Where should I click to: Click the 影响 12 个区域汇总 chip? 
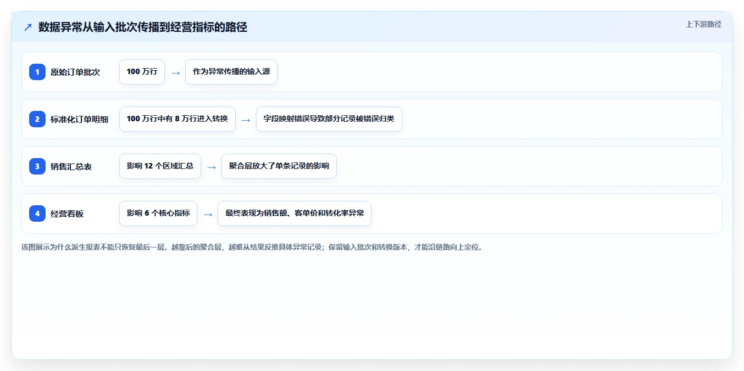[x=160, y=166]
